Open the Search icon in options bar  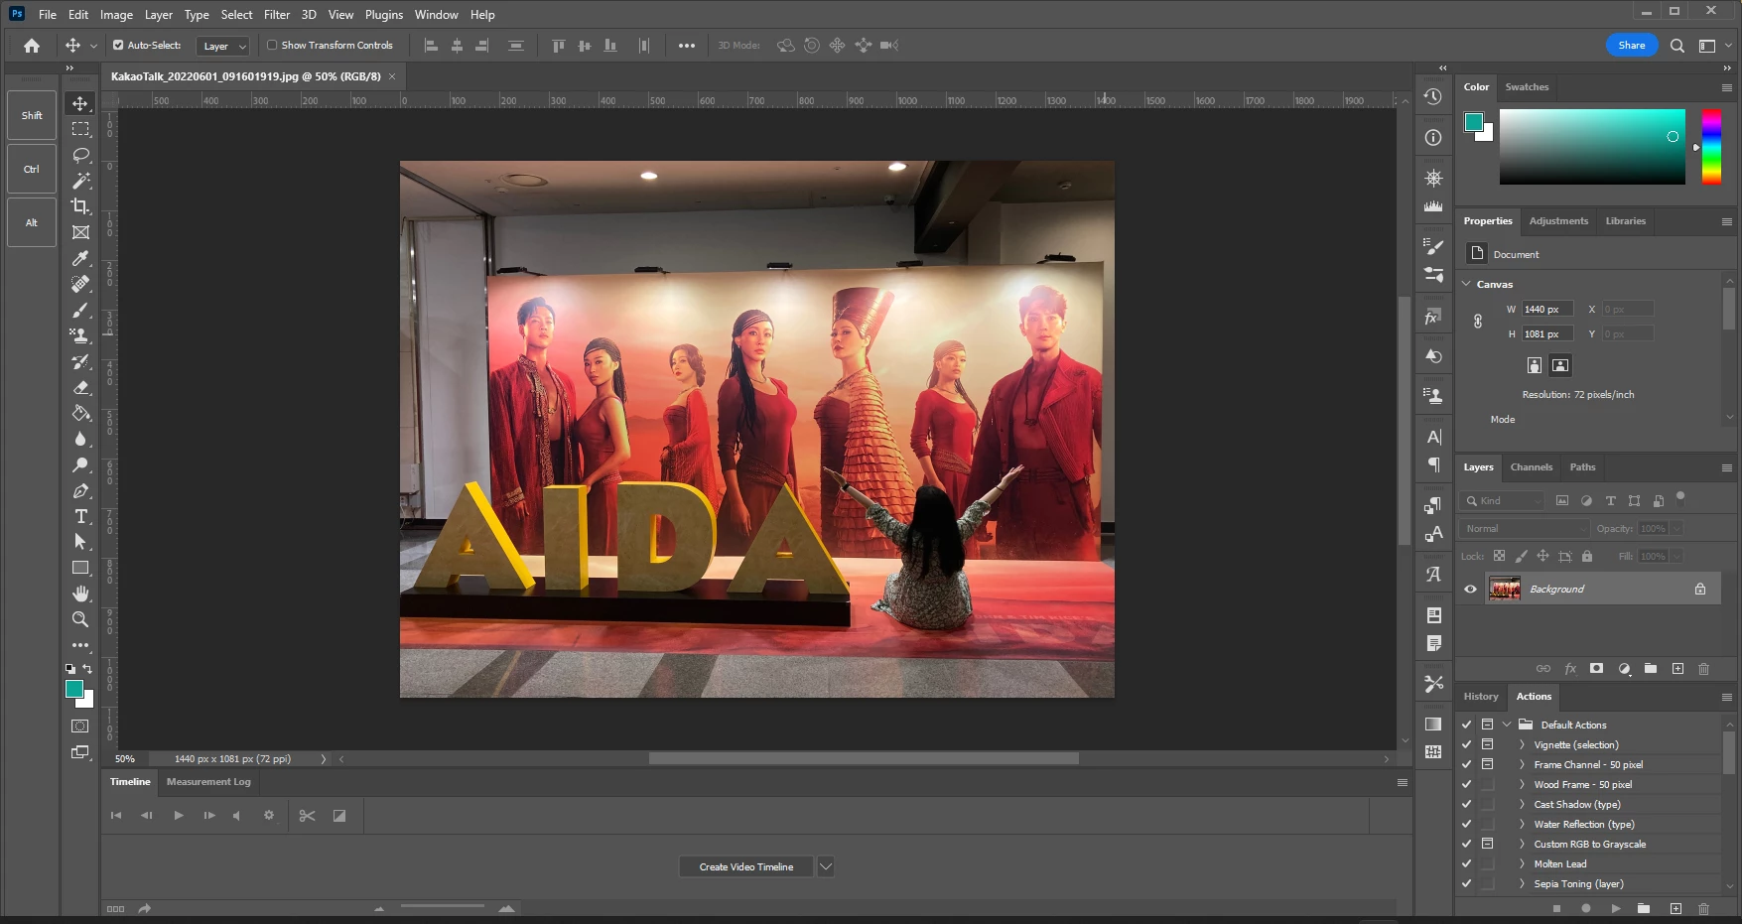click(x=1677, y=46)
